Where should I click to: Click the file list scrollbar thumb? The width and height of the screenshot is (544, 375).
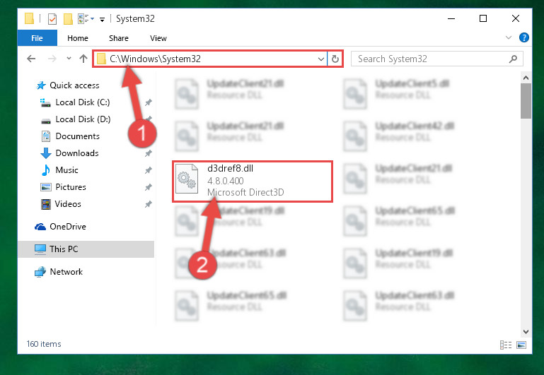coord(526,101)
